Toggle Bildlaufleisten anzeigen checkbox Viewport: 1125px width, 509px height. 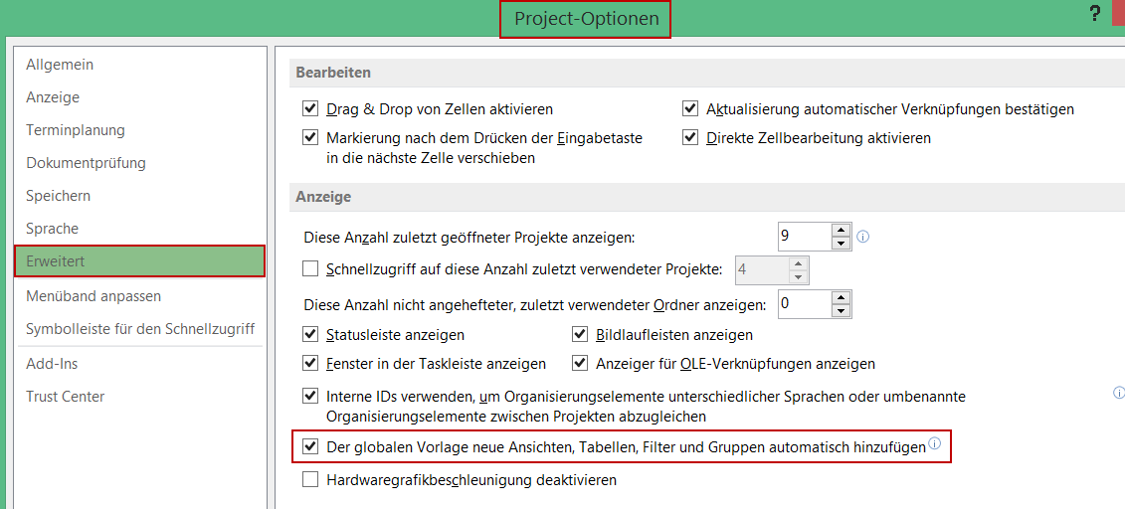pos(581,335)
